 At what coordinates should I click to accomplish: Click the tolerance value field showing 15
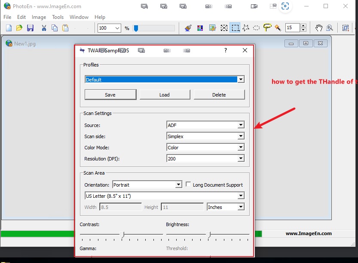[292, 28]
